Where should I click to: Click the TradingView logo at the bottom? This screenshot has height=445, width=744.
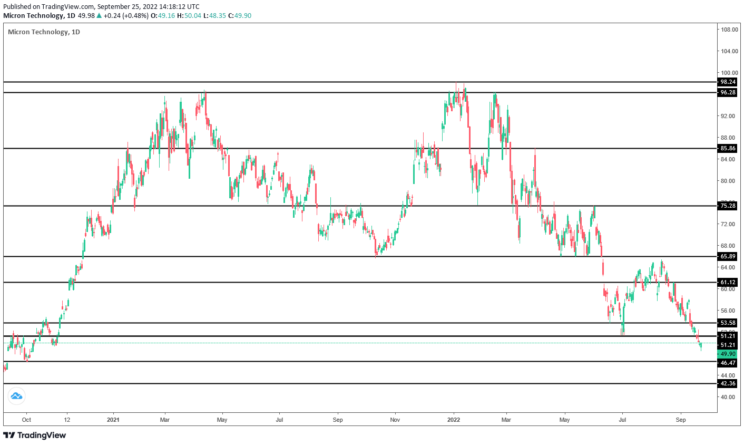click(x=35, y=435)
